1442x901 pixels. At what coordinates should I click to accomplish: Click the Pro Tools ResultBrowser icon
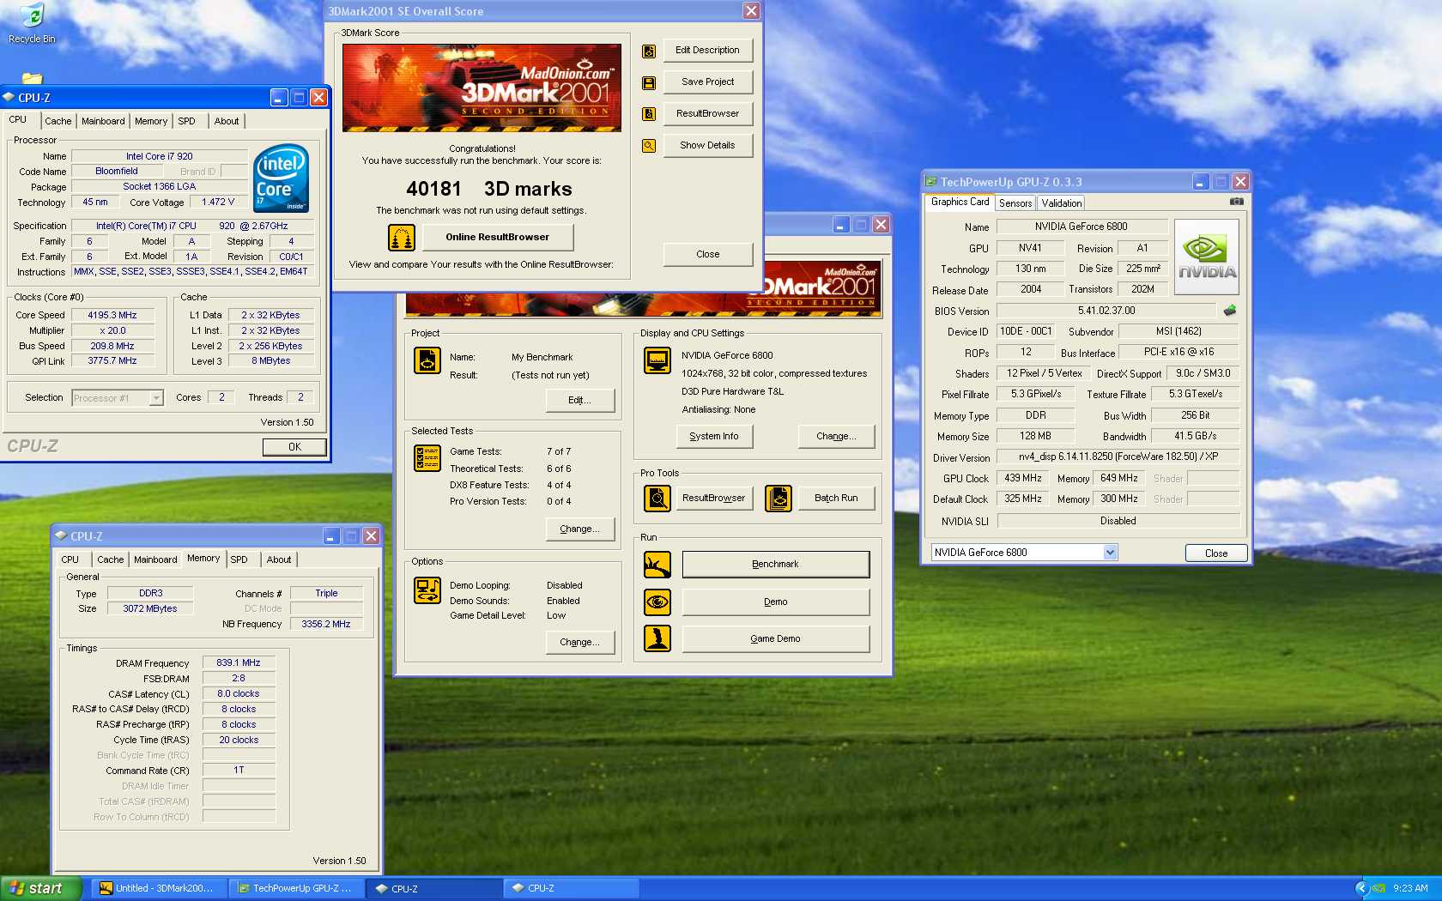pyautogui.click(x=657, y=498)
